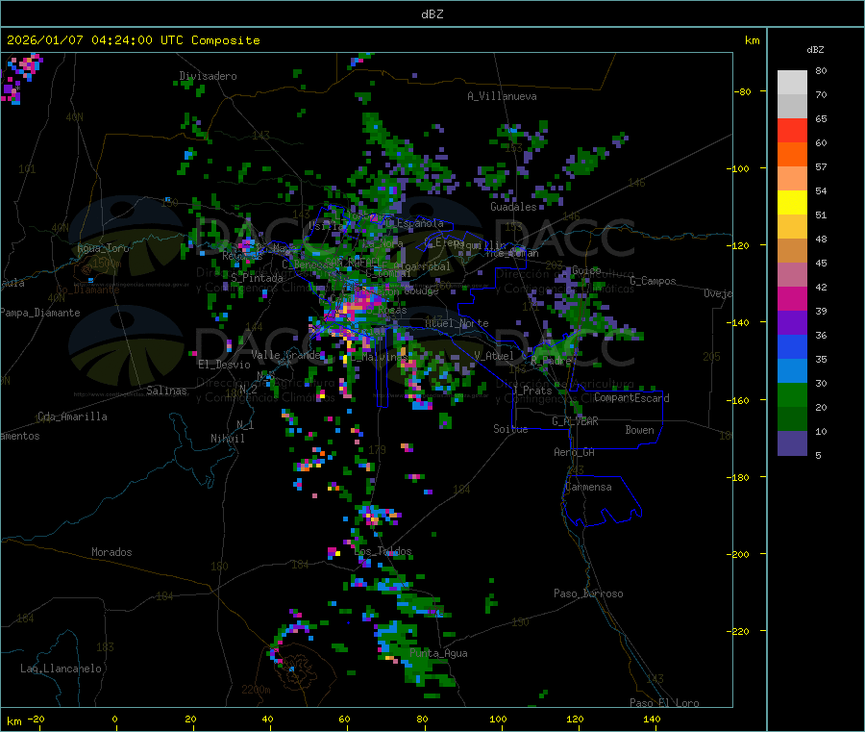
Task: Click the Lag.Llancanelo map label
Action: 62,669
